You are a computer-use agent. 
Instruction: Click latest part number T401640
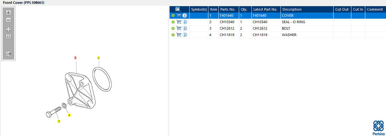[x=266, y=15]
